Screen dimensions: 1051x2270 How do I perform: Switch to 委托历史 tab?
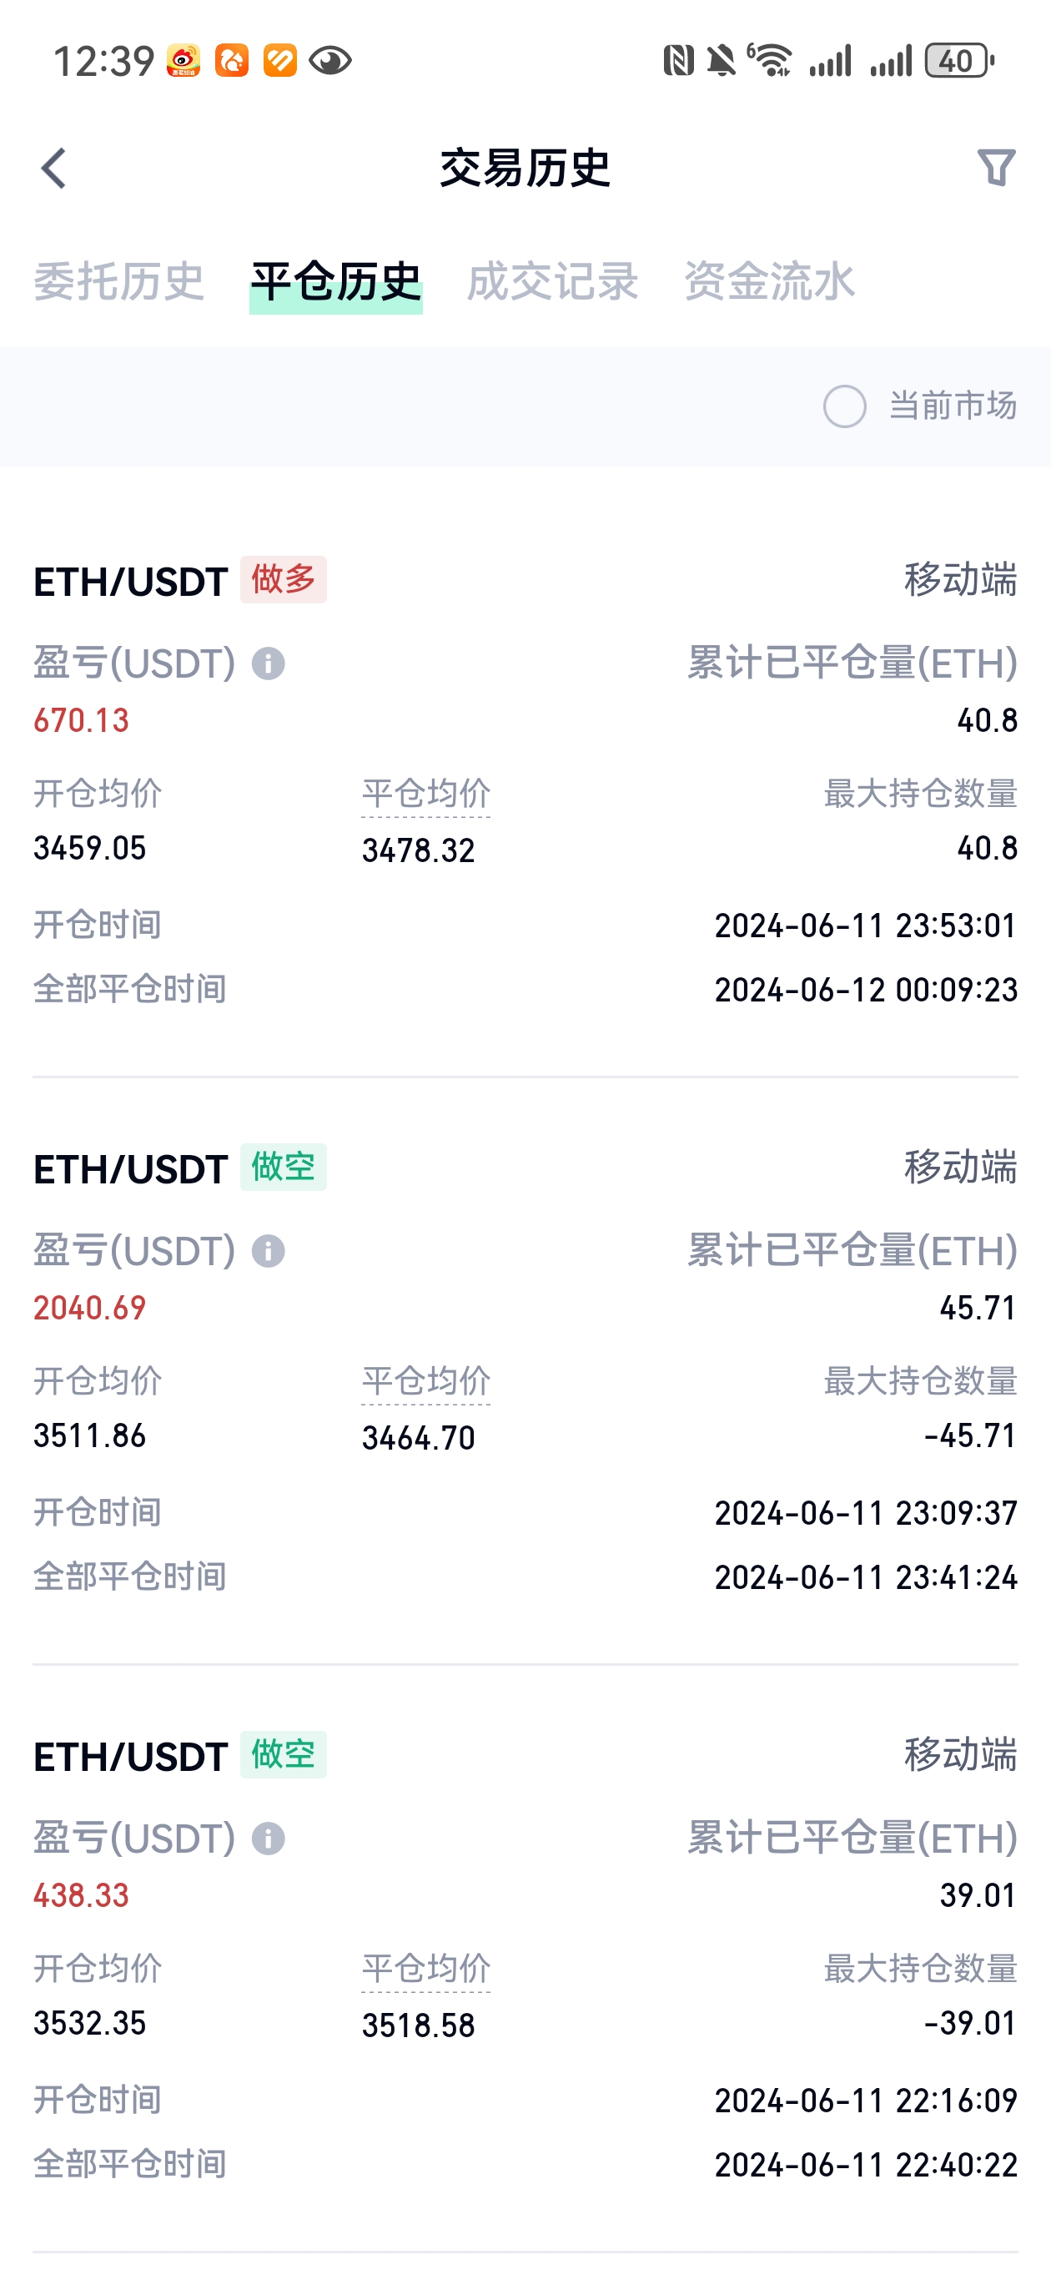[119, 282]
